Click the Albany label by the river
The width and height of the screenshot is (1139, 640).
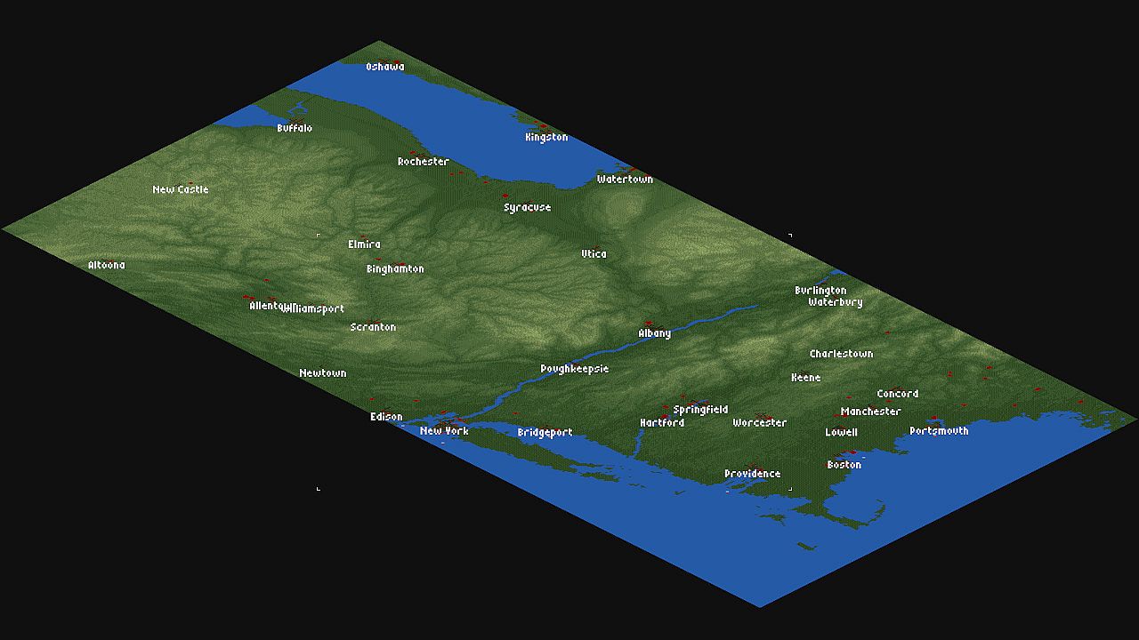pos(654,333)
